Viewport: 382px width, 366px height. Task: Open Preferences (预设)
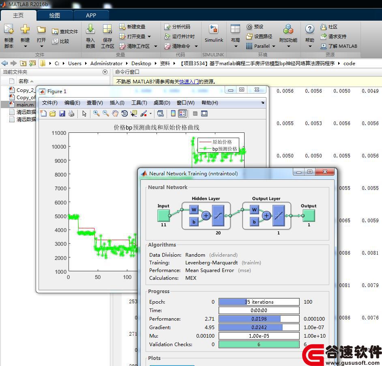pos(255,26)
